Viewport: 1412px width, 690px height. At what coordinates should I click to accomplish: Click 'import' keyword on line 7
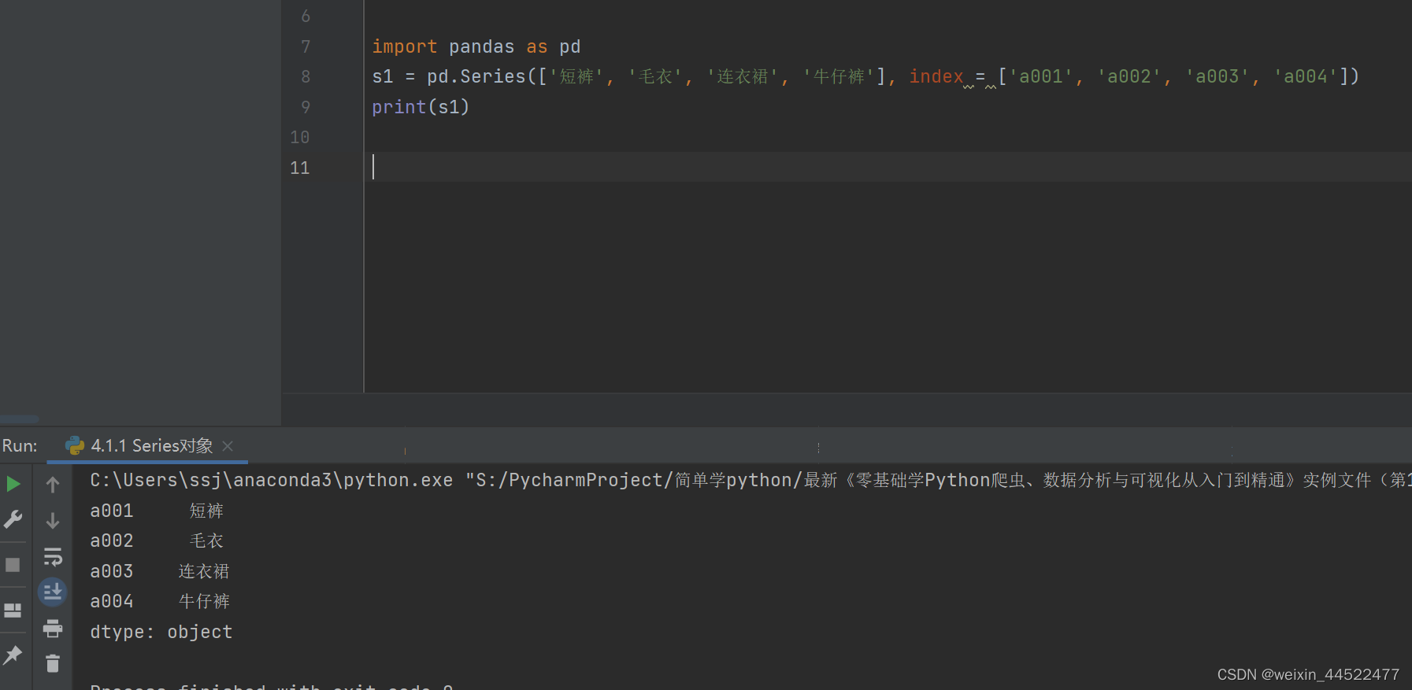(x=404, y=47)
